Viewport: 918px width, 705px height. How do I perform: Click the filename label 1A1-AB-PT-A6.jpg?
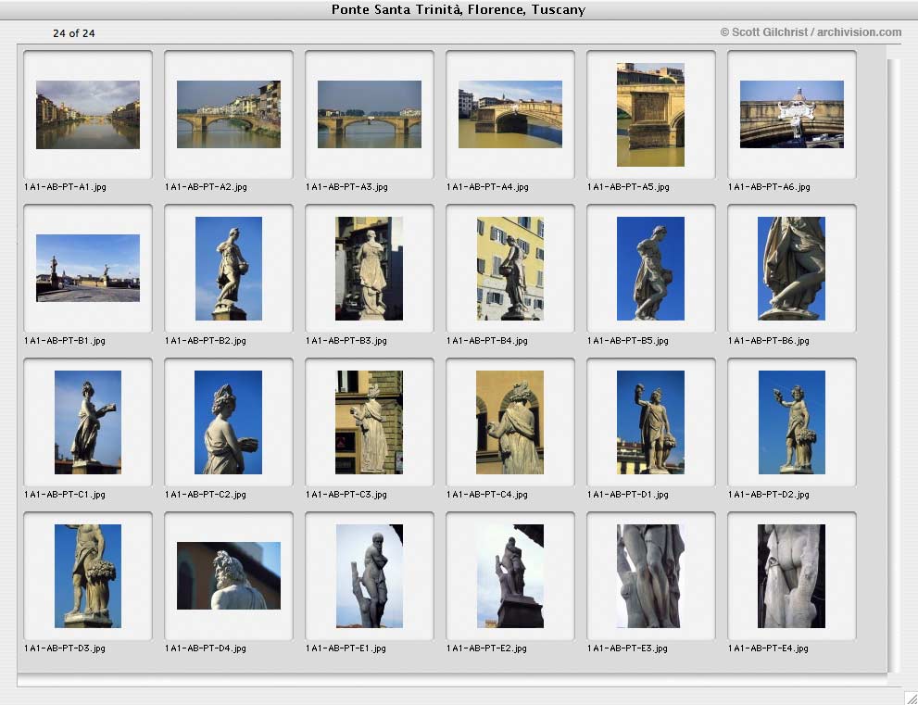coord(769,187)
